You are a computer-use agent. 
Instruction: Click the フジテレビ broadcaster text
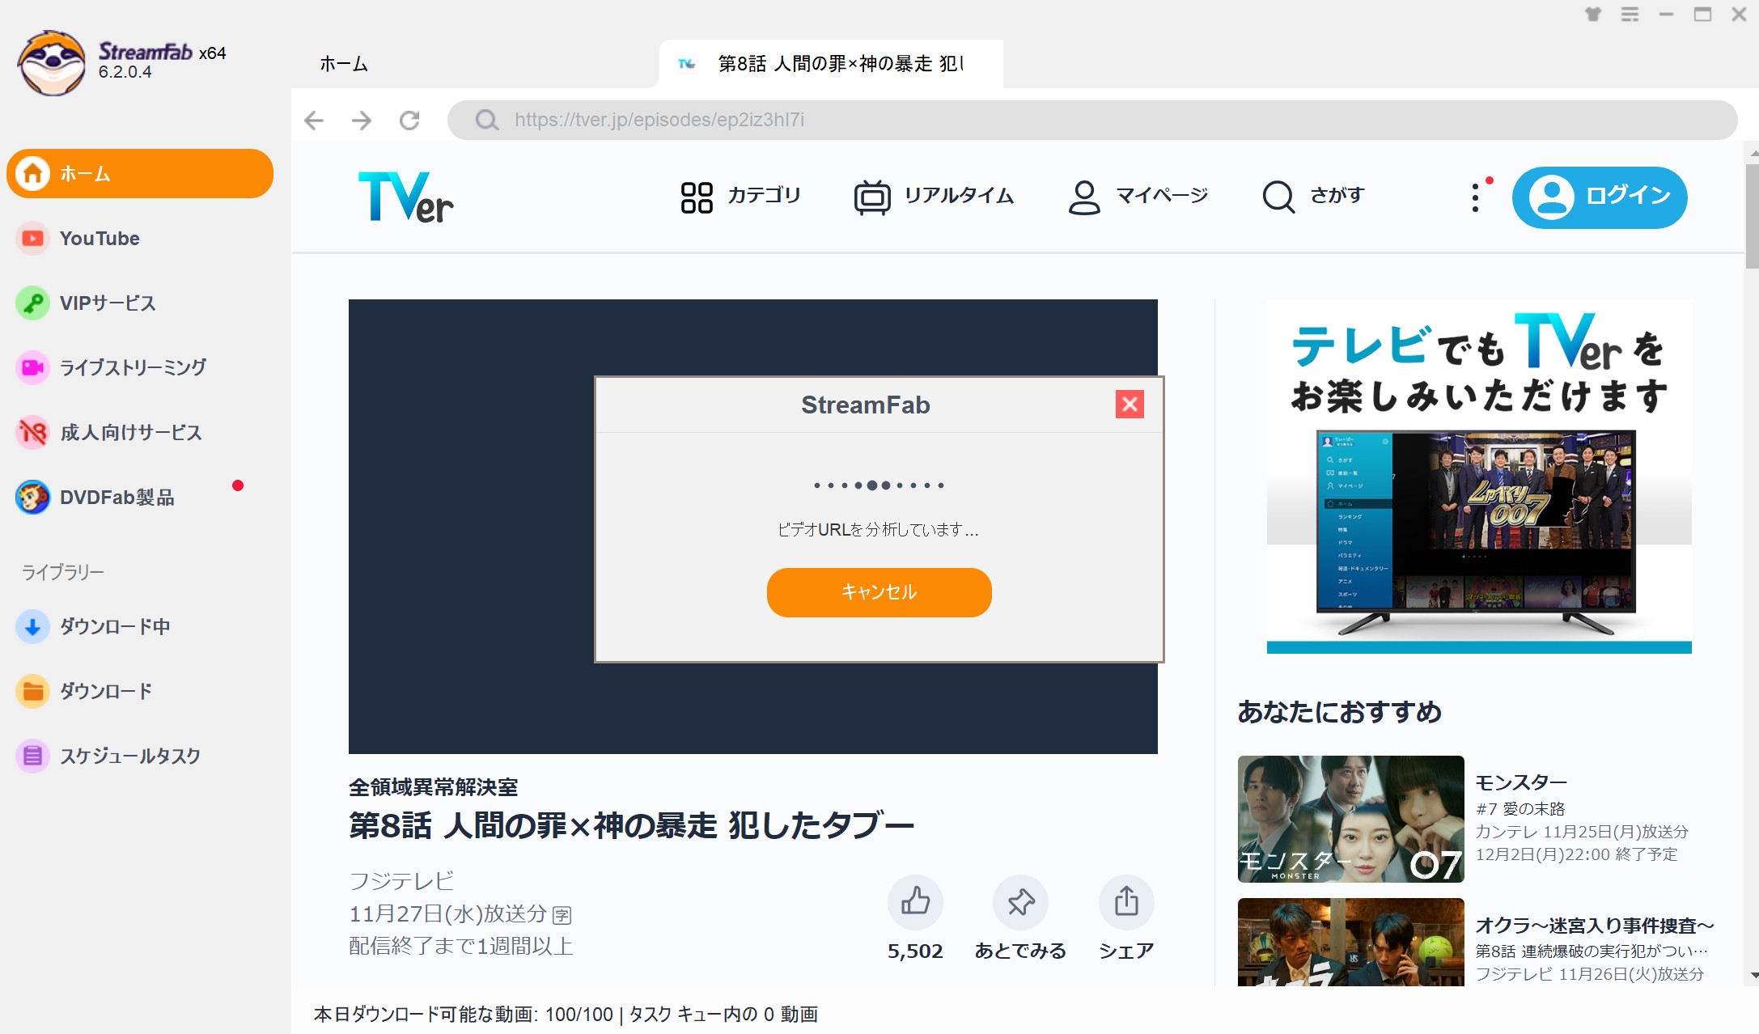pyautogui.click(x=401, y=880)
